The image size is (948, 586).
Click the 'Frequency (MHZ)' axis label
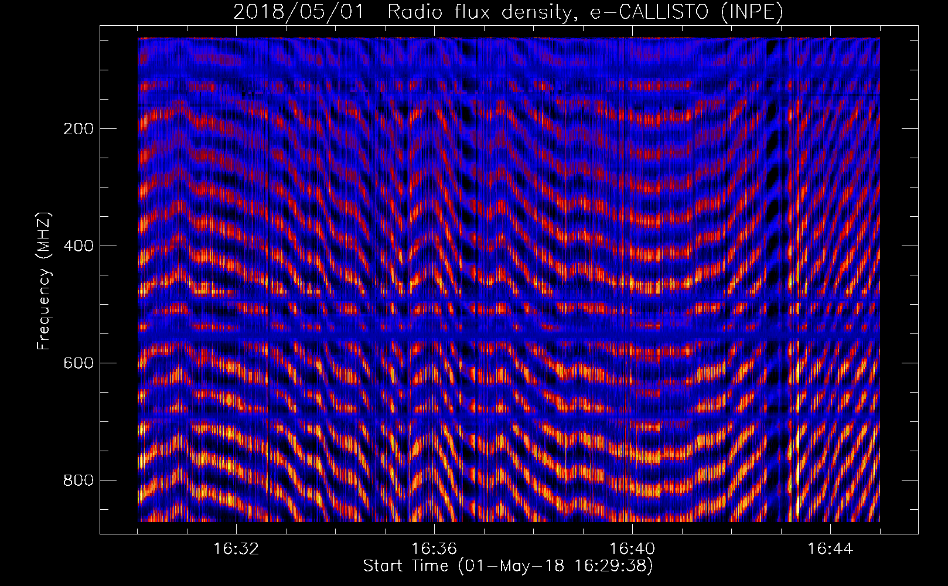coord(43,281)
